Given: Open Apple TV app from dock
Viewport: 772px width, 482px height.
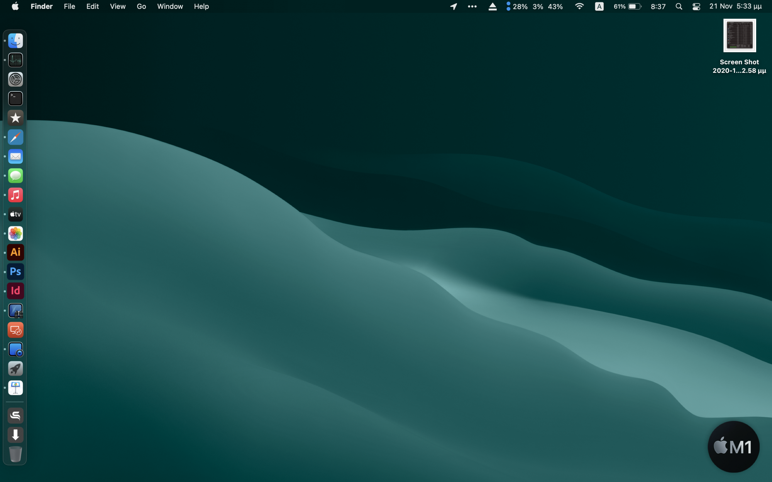Looking at the screenshot, I should 15,214.
